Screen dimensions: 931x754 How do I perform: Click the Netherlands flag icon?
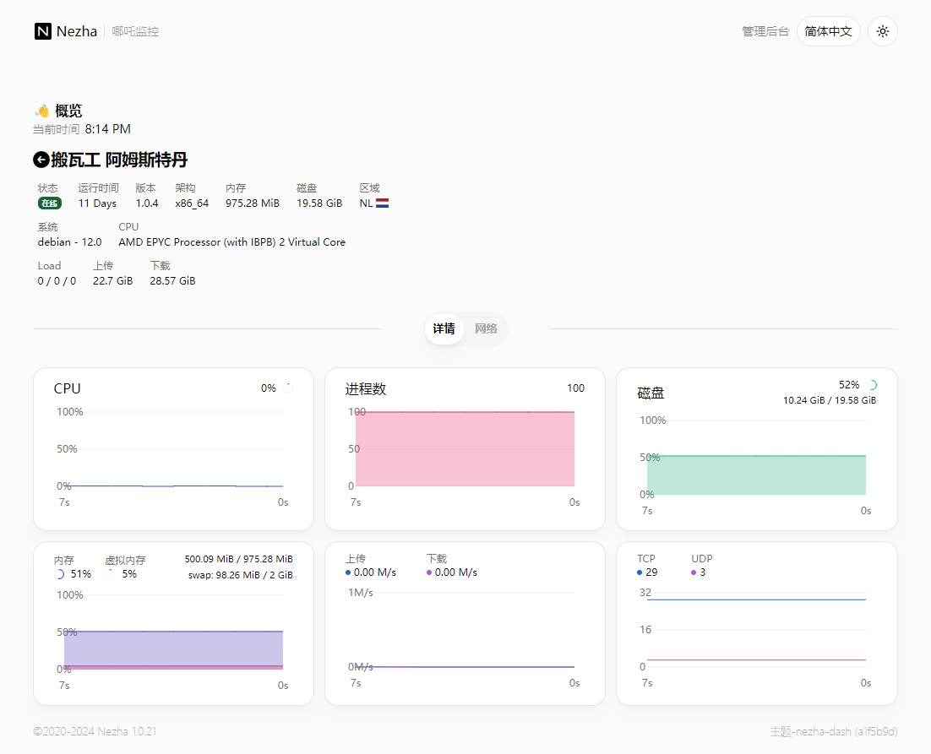(382, 203)
